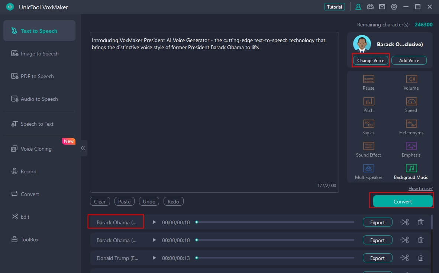The image size is (439, 273).
Task: Select the Volume adjustment icon
Action: (x=411, y=79)
